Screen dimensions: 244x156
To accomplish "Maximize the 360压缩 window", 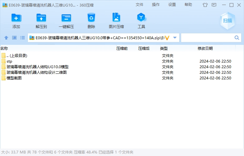I will (x=231, y=5).
